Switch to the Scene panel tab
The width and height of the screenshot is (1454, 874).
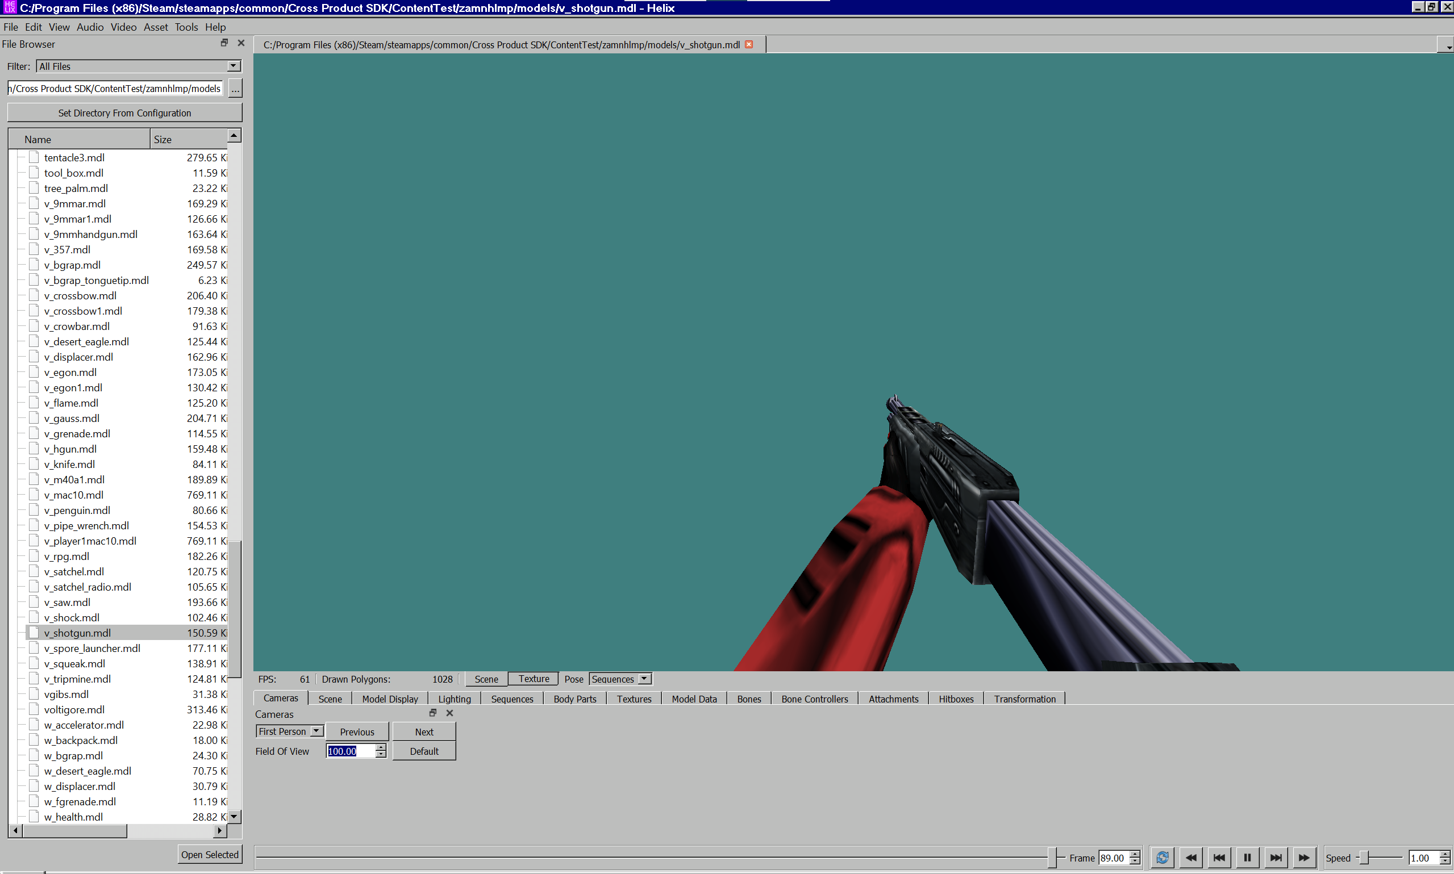point(330,699)
